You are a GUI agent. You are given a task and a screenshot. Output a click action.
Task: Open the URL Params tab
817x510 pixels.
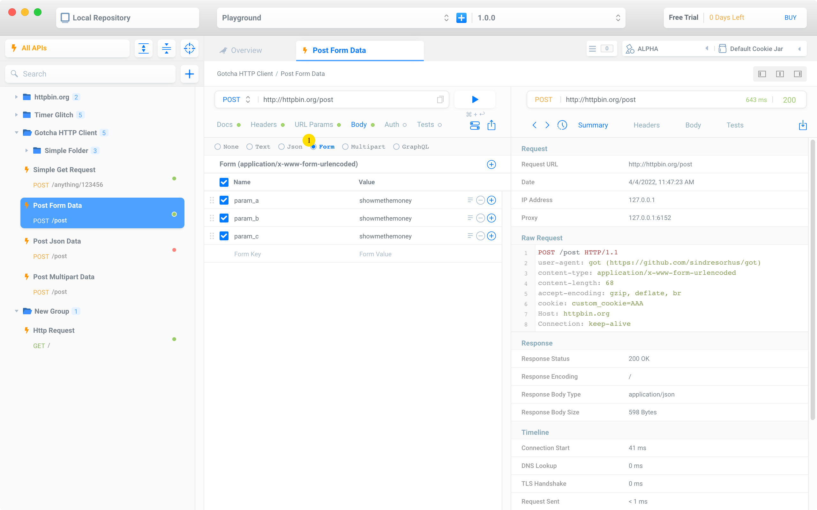pyautogui.click(x=314, y=124)
